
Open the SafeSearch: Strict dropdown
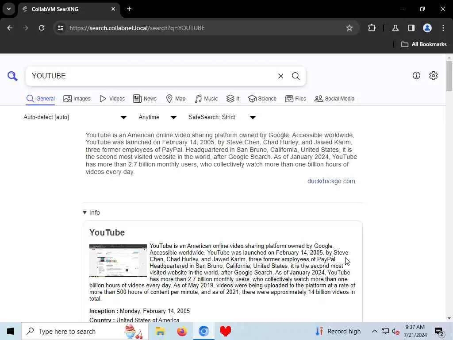[x=222, y=117]
